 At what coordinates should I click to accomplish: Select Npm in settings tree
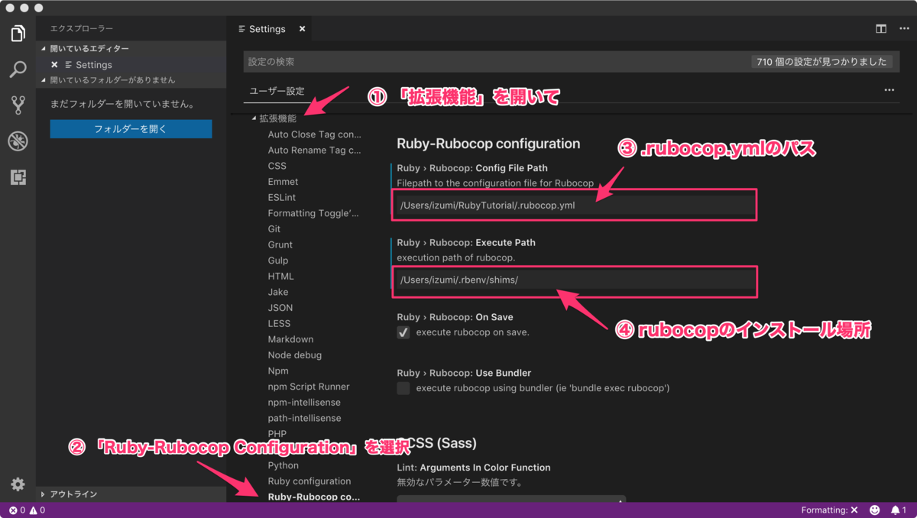pyautogui.click(x=278, y=371)
